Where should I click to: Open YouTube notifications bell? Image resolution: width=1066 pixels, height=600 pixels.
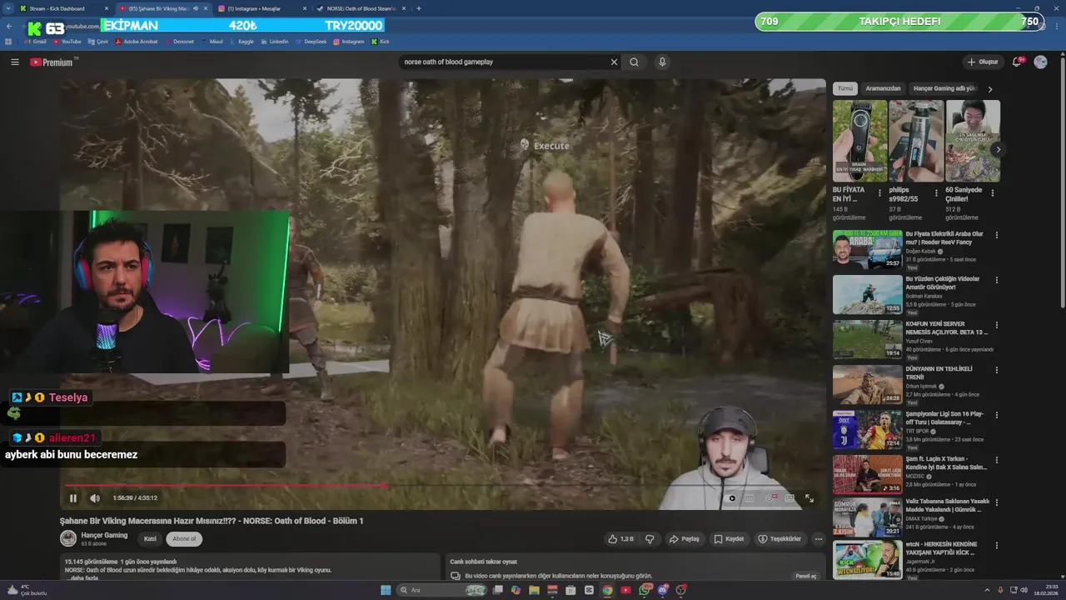click(x=1017, y=62)
